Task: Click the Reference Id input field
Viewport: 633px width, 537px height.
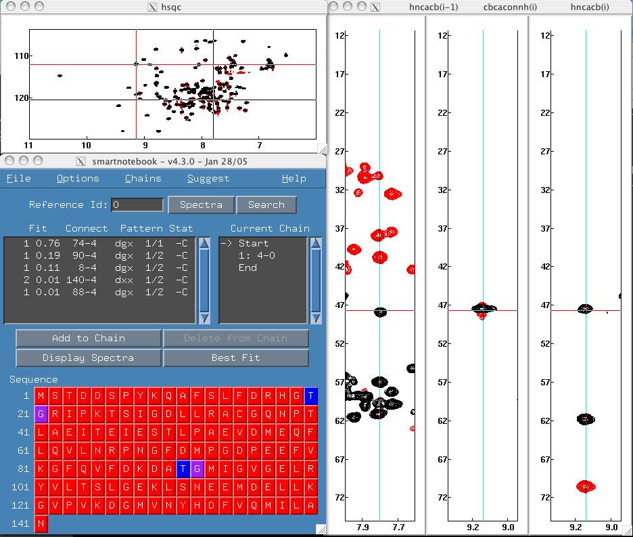Action: [x=137, y=205]
